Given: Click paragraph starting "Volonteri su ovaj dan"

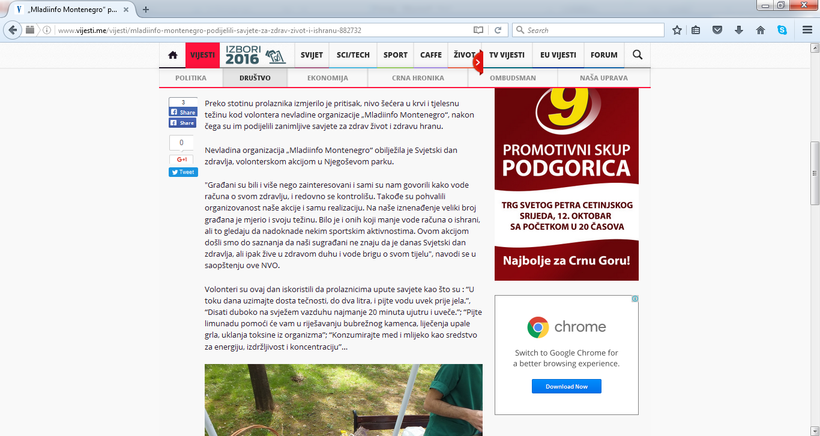Looking at the screenshot, I should click(x=342, y=318).
